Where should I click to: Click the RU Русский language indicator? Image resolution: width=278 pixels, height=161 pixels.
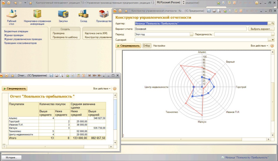tap(169, 2)
